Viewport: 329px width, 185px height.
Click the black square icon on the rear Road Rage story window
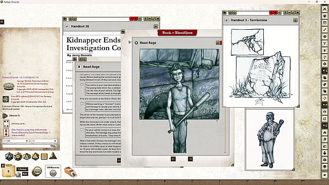coord(79,67)
